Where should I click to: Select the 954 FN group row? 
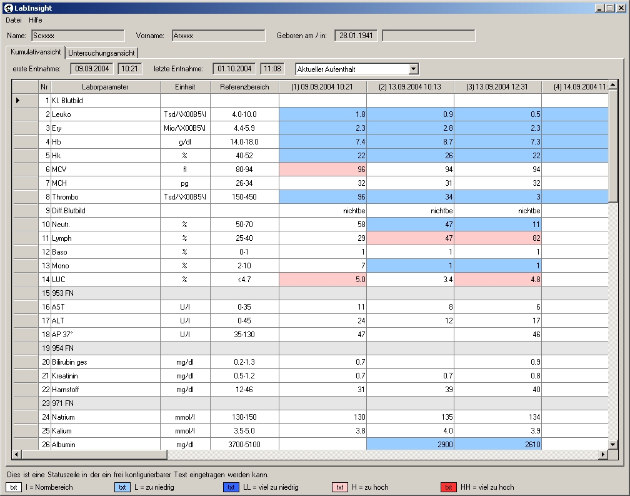coord(310,348)
